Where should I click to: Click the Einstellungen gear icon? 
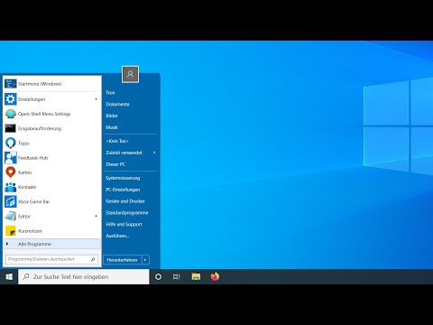[11, 99]
